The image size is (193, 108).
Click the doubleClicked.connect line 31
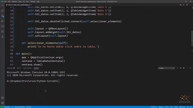(x=74, y=21)
